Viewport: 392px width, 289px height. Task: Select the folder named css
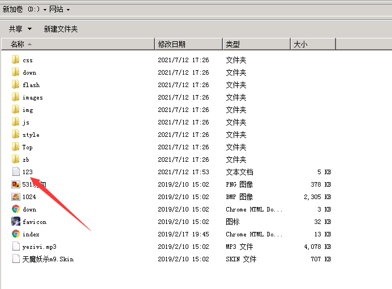click(28, 61)
